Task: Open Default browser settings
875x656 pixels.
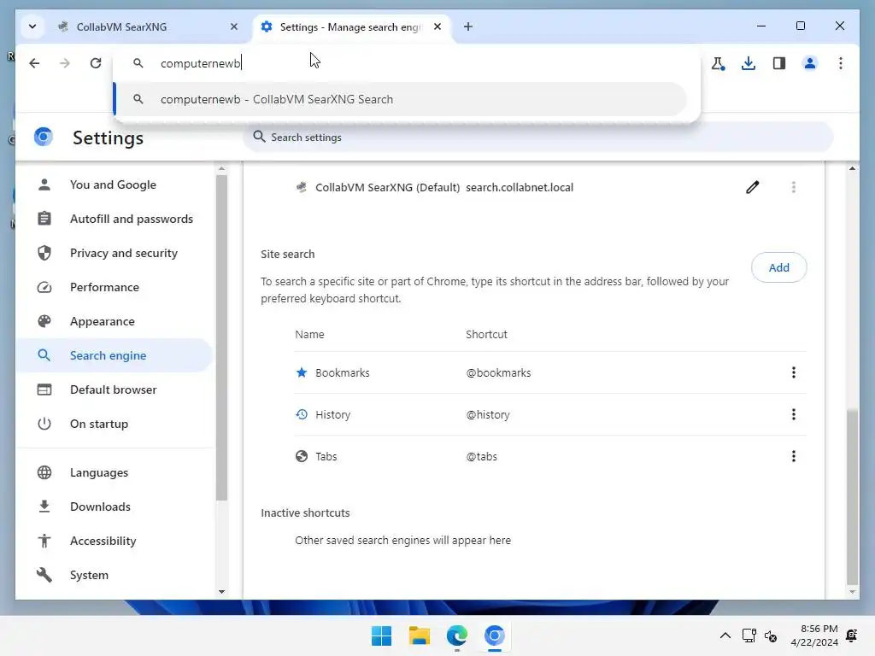Action: point(114,389)
